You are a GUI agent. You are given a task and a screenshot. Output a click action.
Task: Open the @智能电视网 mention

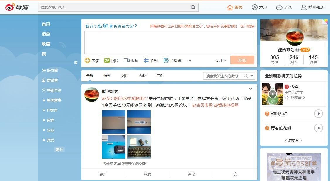(226, 105)
